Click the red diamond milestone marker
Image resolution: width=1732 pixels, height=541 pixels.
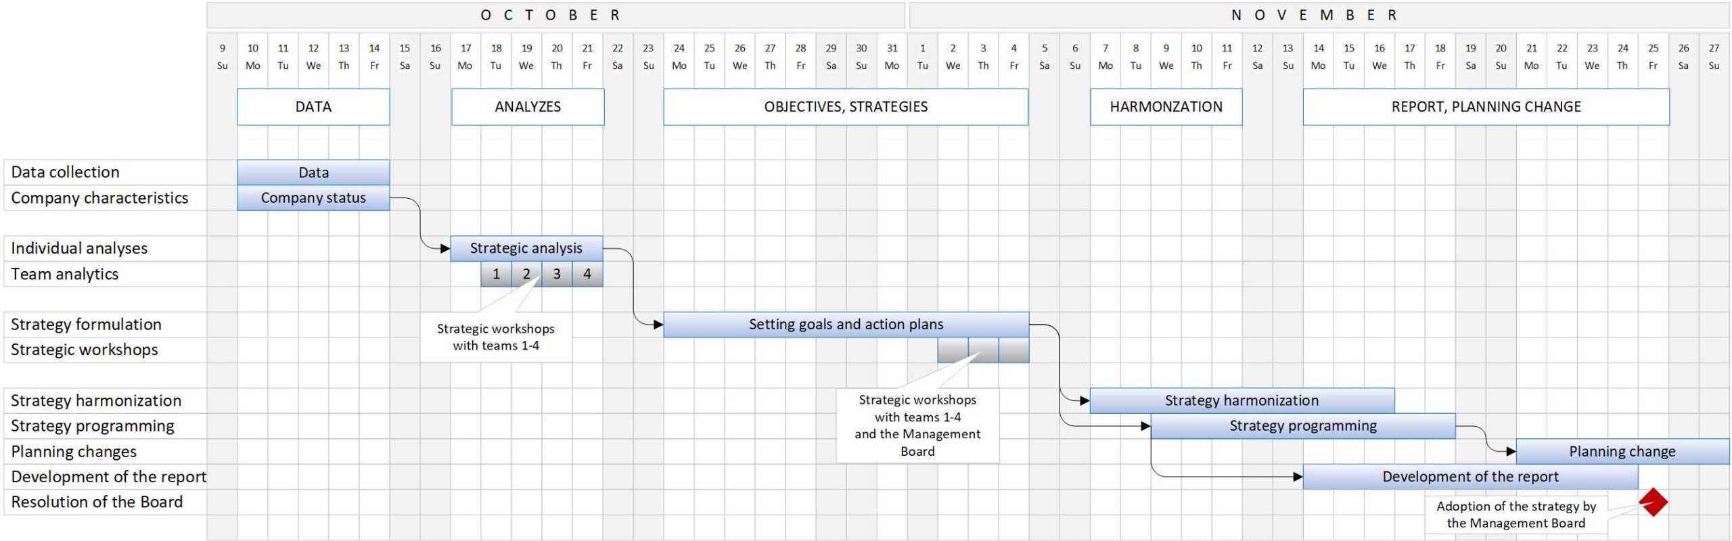pos(1653,502)
